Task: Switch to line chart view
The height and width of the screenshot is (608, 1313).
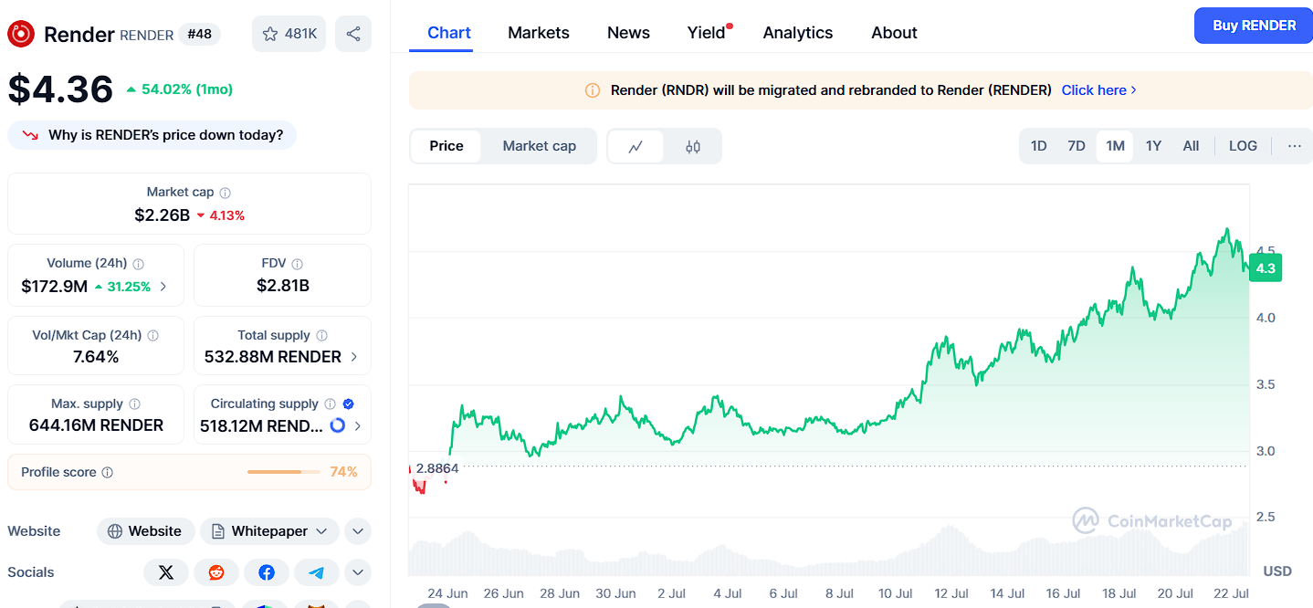Action: click(x=635, y=146)
